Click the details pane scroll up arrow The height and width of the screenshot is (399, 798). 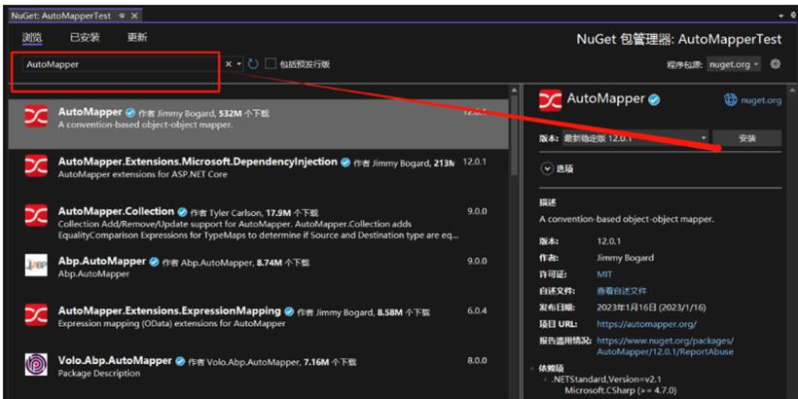click(792, 91)
